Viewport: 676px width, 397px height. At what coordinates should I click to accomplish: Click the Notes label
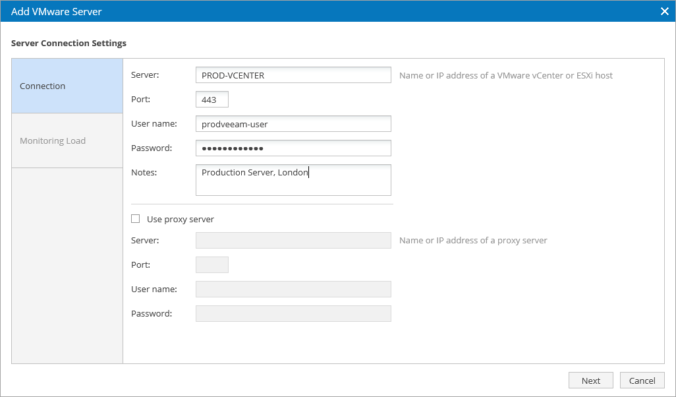click(144, 172)
